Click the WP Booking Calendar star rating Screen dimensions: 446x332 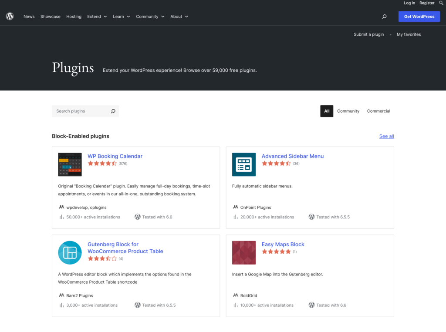[x=102, y=164]
